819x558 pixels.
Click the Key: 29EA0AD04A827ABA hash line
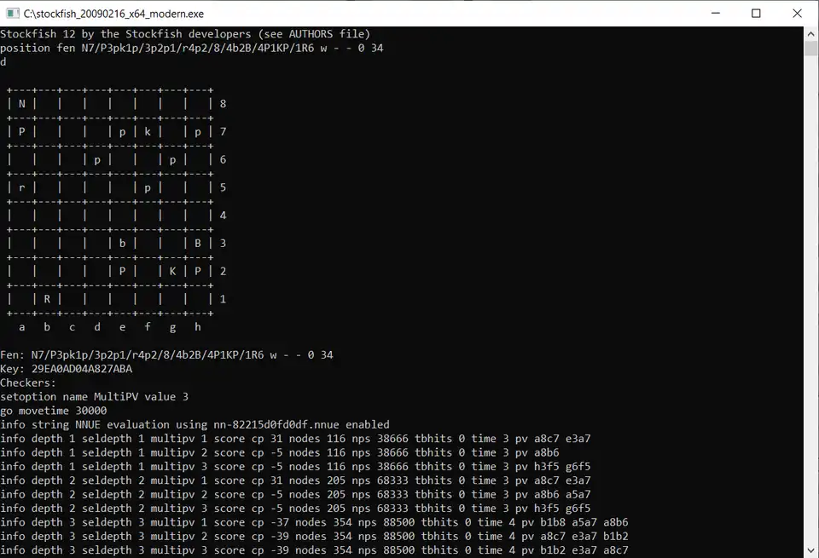click(68, 368)
